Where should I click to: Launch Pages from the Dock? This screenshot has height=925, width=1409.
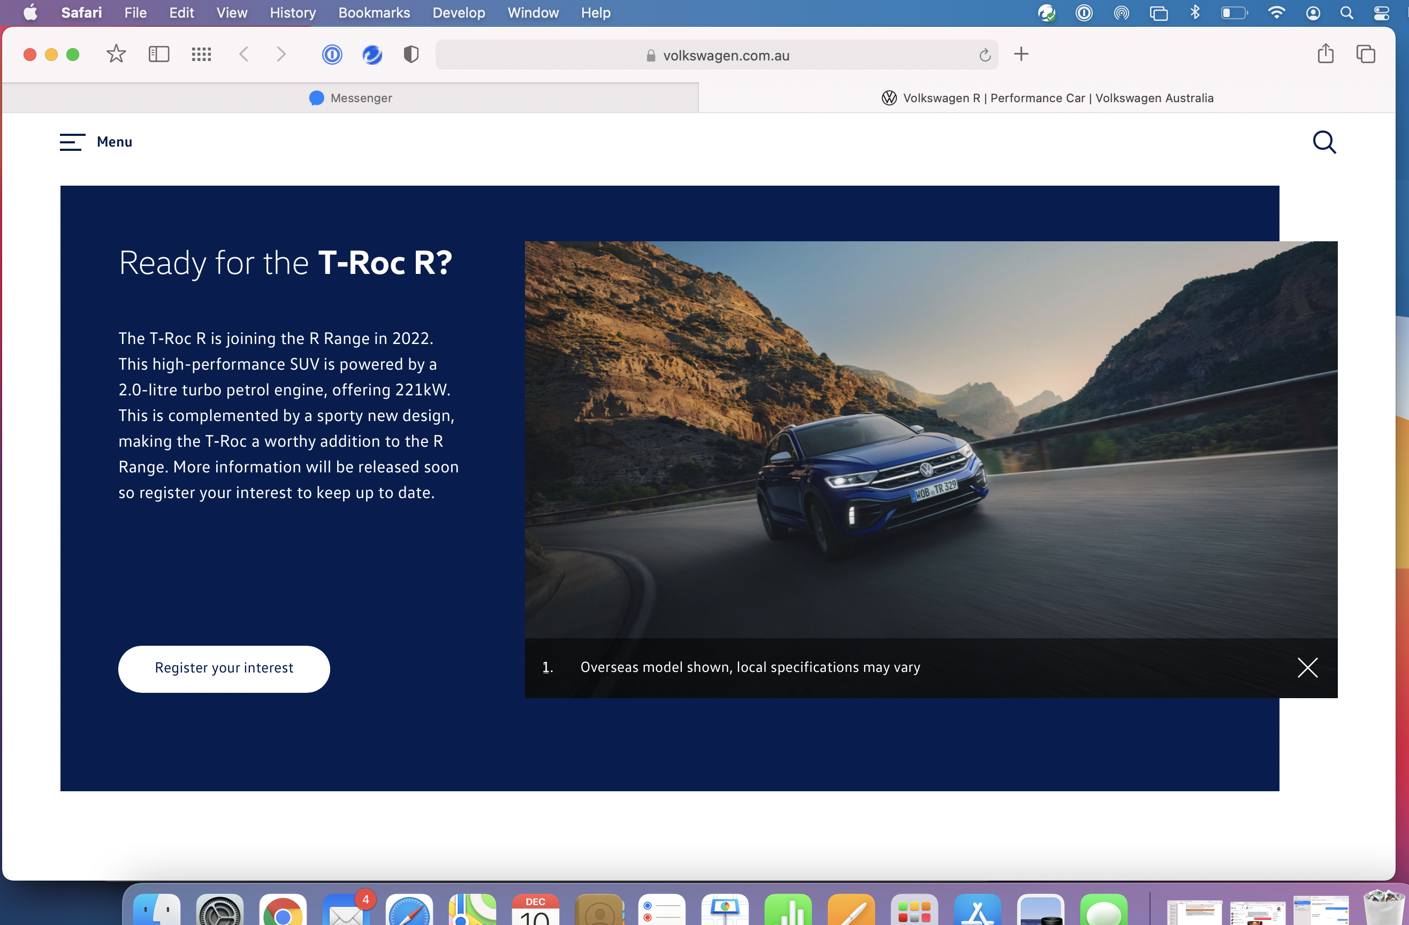[x=851, y=909]
